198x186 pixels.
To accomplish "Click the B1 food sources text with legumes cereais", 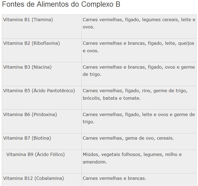I will pos(139,23).
